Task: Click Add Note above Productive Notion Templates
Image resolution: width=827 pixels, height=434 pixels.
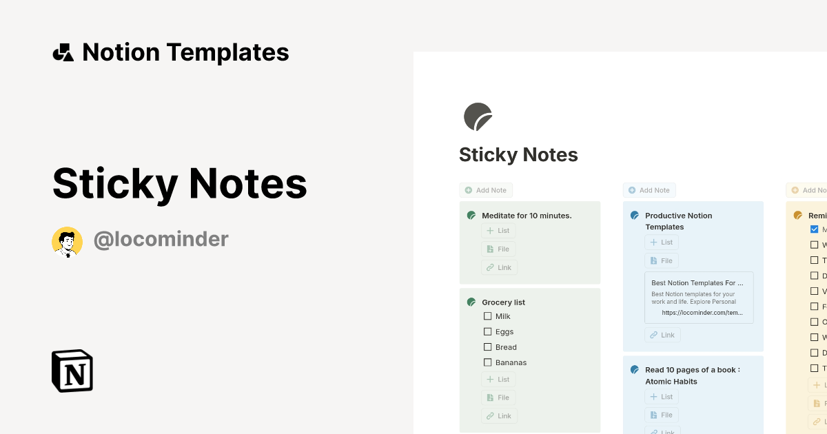Action: pos(649,189)
